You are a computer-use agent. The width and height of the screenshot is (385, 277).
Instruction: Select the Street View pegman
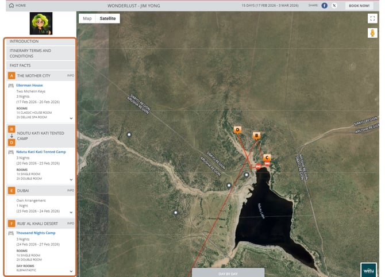pos(372,33)
